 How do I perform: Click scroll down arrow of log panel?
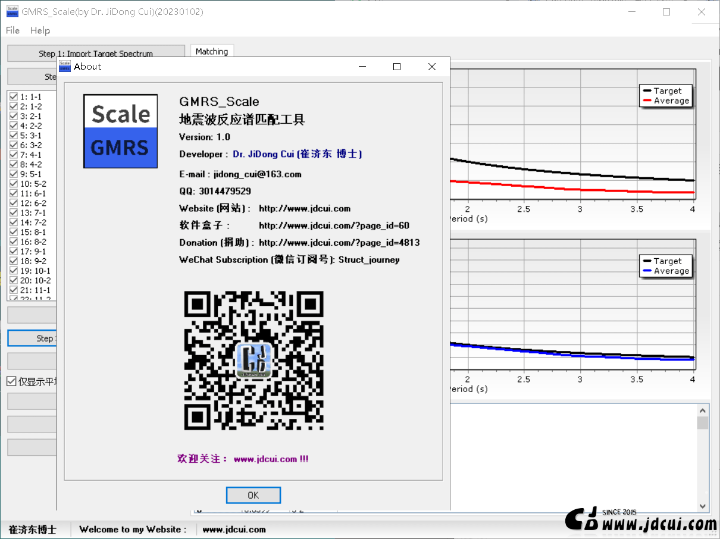703,506
